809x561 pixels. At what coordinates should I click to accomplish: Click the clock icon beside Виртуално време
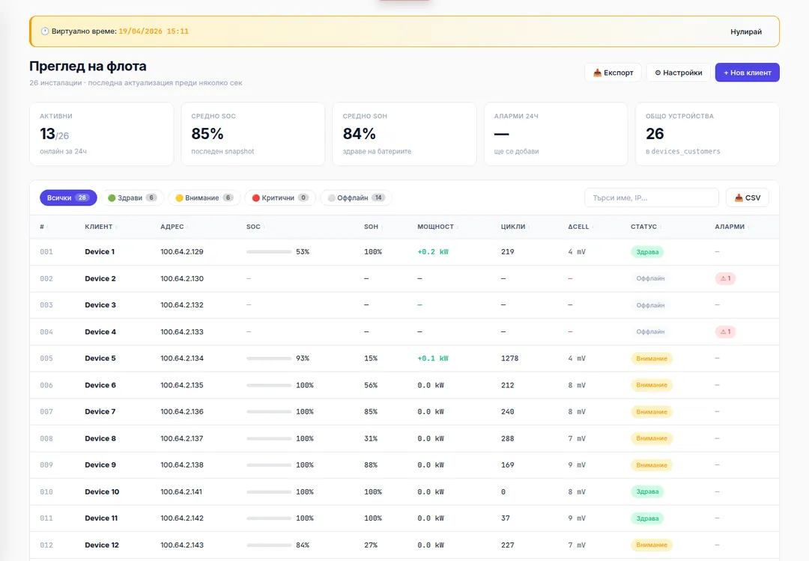coord(45,31)
